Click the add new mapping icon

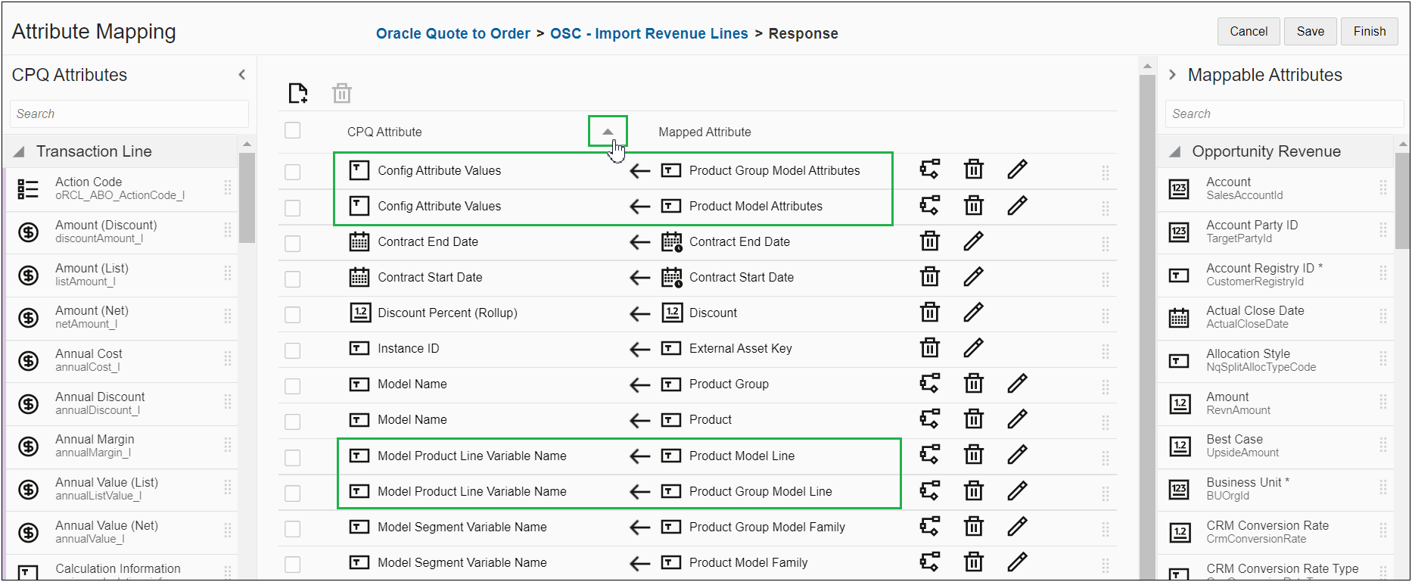tap(298, 93)
